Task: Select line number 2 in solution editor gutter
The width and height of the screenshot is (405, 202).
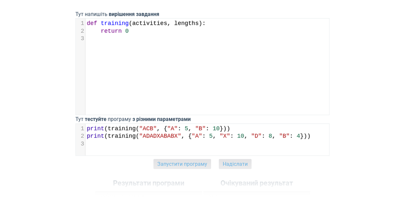Action: coord(82,31)
